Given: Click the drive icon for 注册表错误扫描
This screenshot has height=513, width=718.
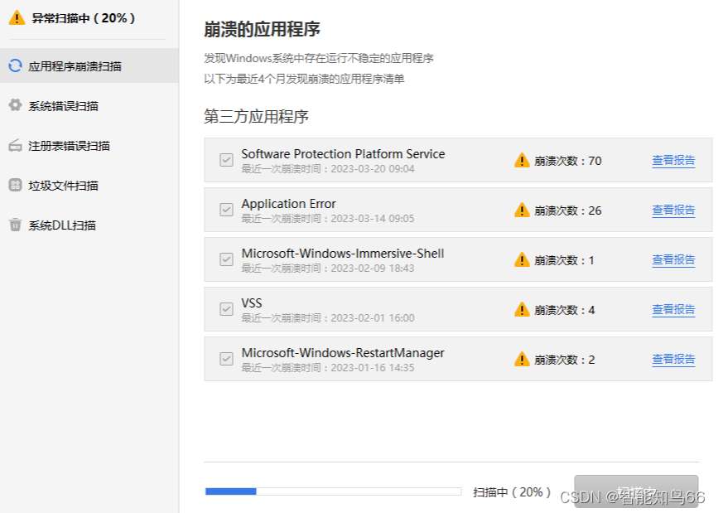Looking at the screenshot, I should pyautogui.click(x=15, y=146).
